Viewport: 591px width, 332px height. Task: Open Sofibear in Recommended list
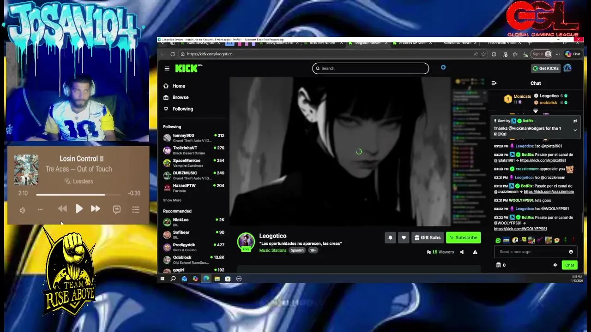pyautogui.click(x=194, y=234)
